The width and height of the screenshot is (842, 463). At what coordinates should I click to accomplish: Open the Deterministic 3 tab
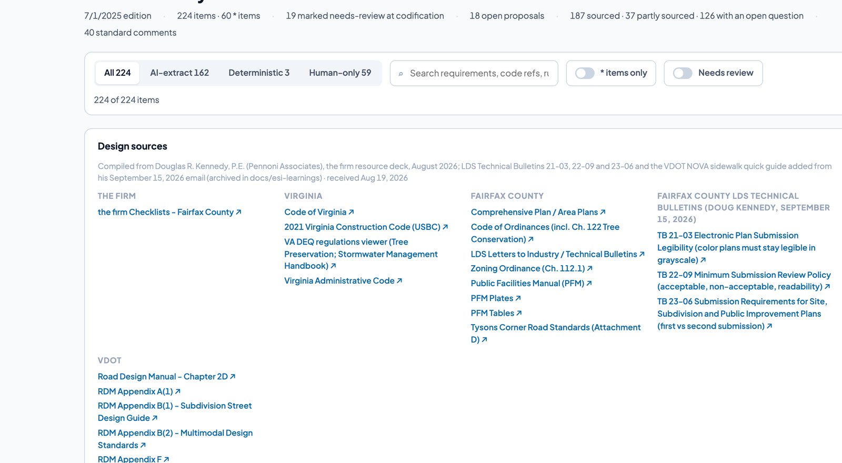(x=259, y=73)
